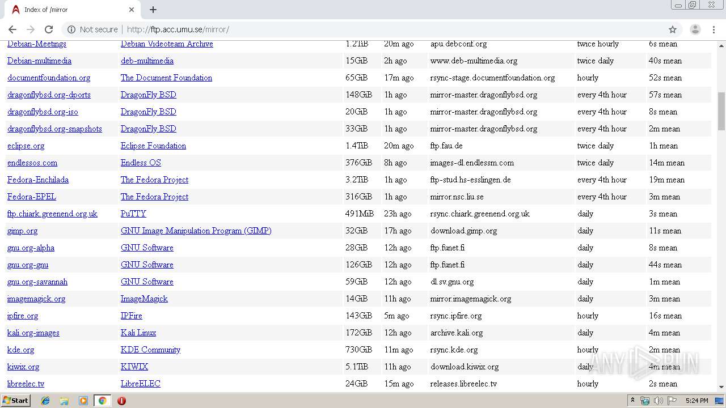Click the Show desktop button at the taskbar end
726x408 pixels.
(720, 401)
